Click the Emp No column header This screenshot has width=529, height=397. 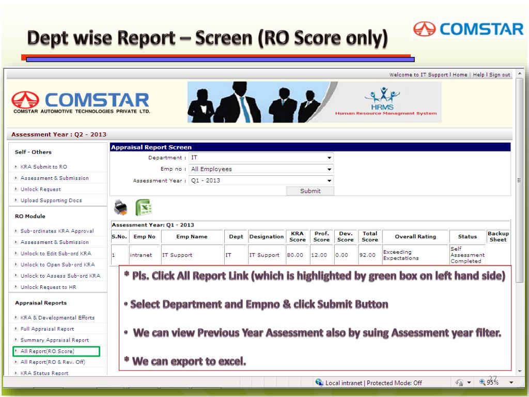pos(145,236)
